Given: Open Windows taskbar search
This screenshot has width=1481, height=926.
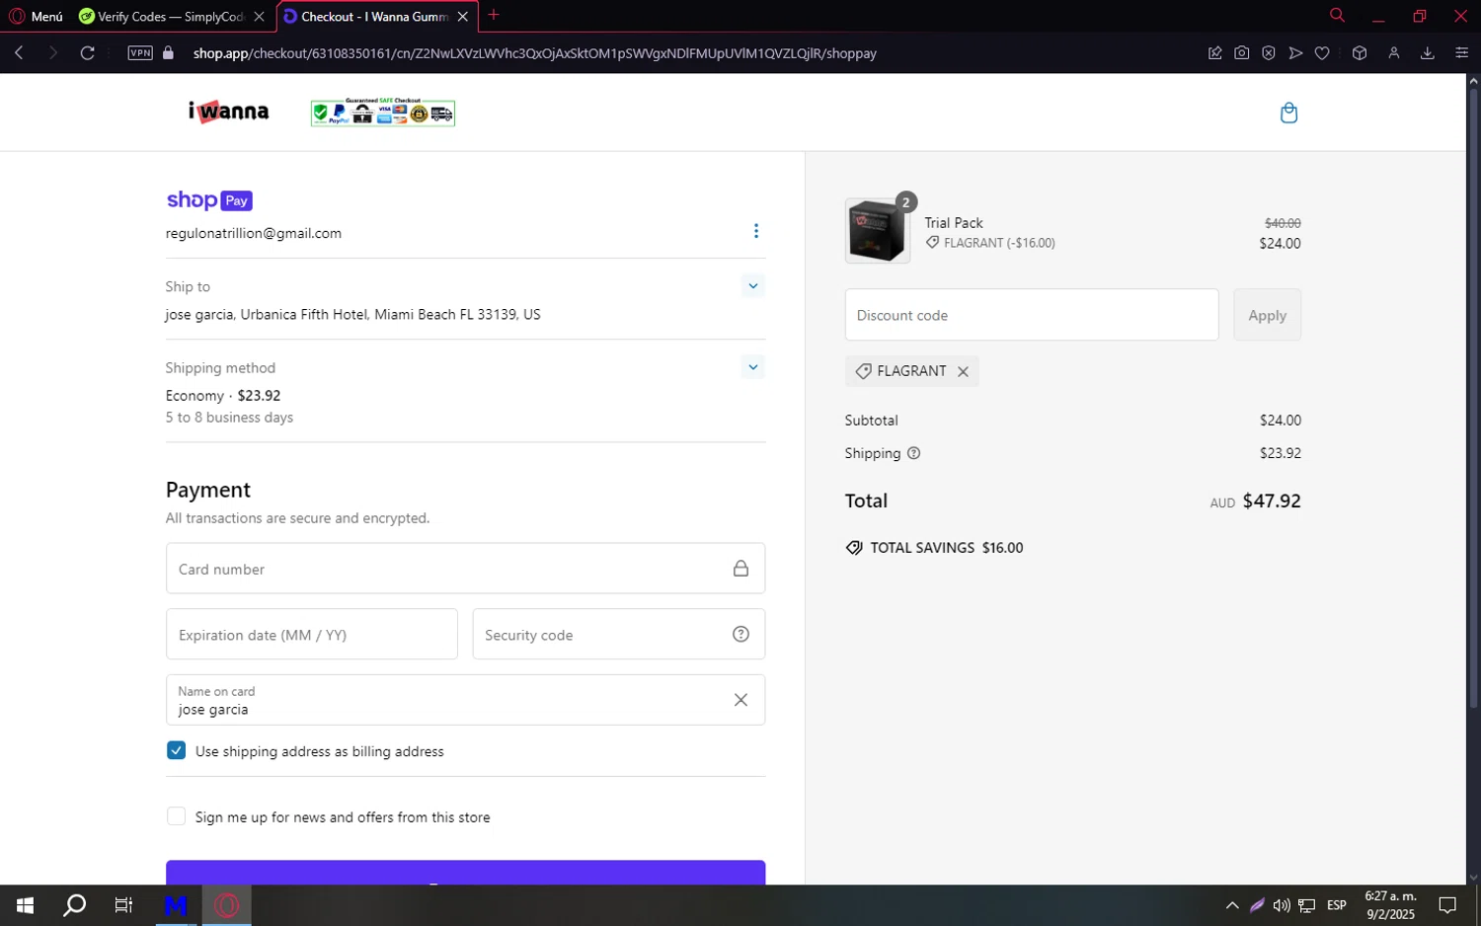Looking at the screenshot, I should (x=74, y=905).
